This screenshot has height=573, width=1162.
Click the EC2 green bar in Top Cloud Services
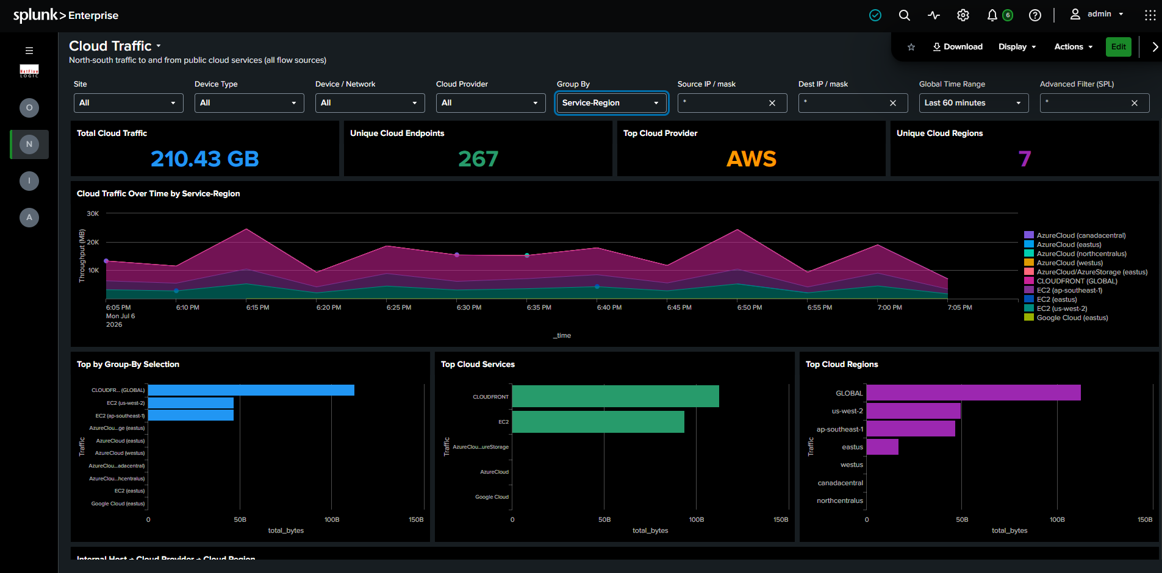click(x=598, y=422)
